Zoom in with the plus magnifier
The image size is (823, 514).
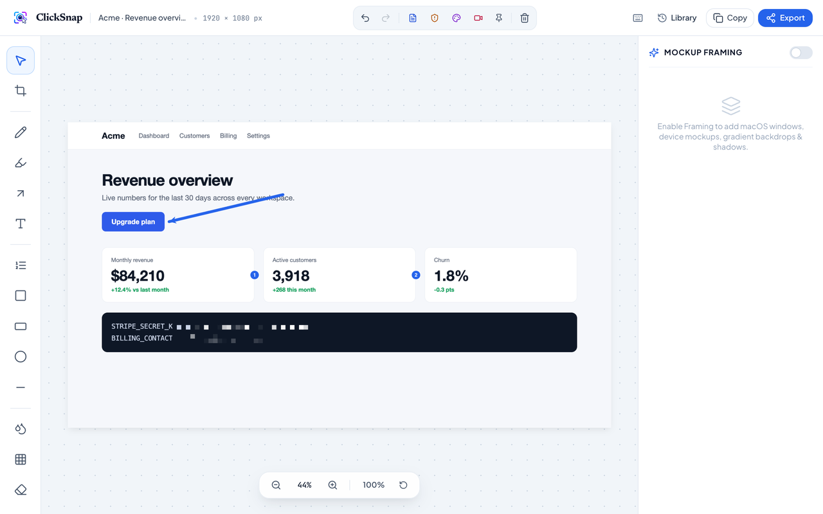click(332, 485)
